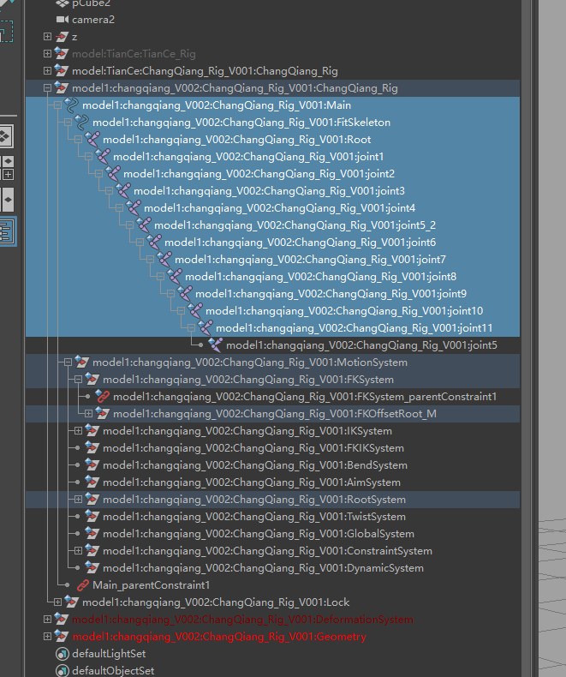
Task: Expand the red Geometry node
Action: (x=47, y=637)
